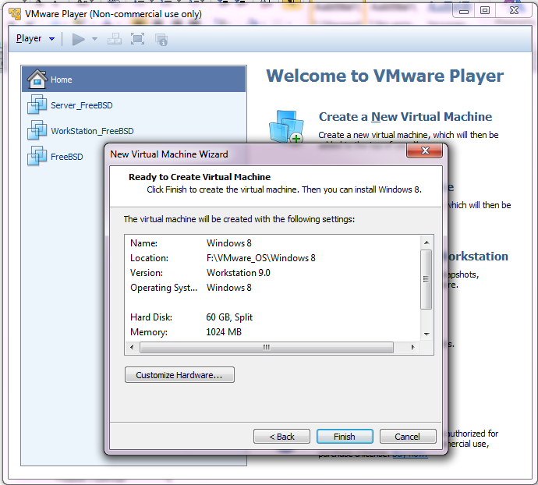Cancel the wizard

[408, 436]
